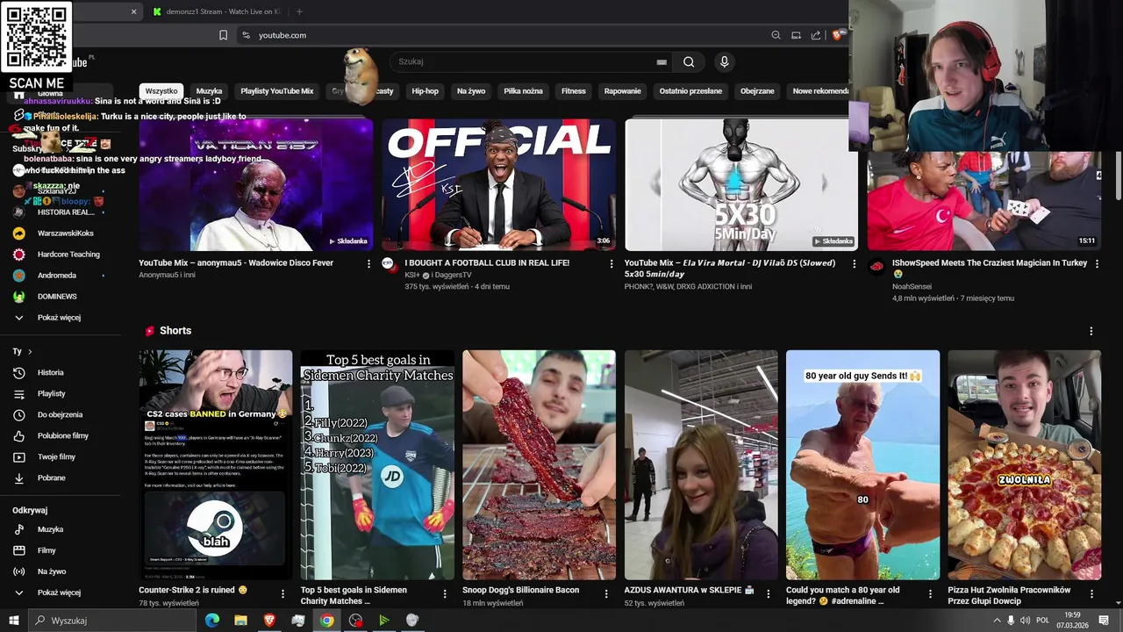Open options menu for Ela Vira Mortal mix
Image resolution: width=1123 pixels, height=632 pixels.
pos(854,263)
